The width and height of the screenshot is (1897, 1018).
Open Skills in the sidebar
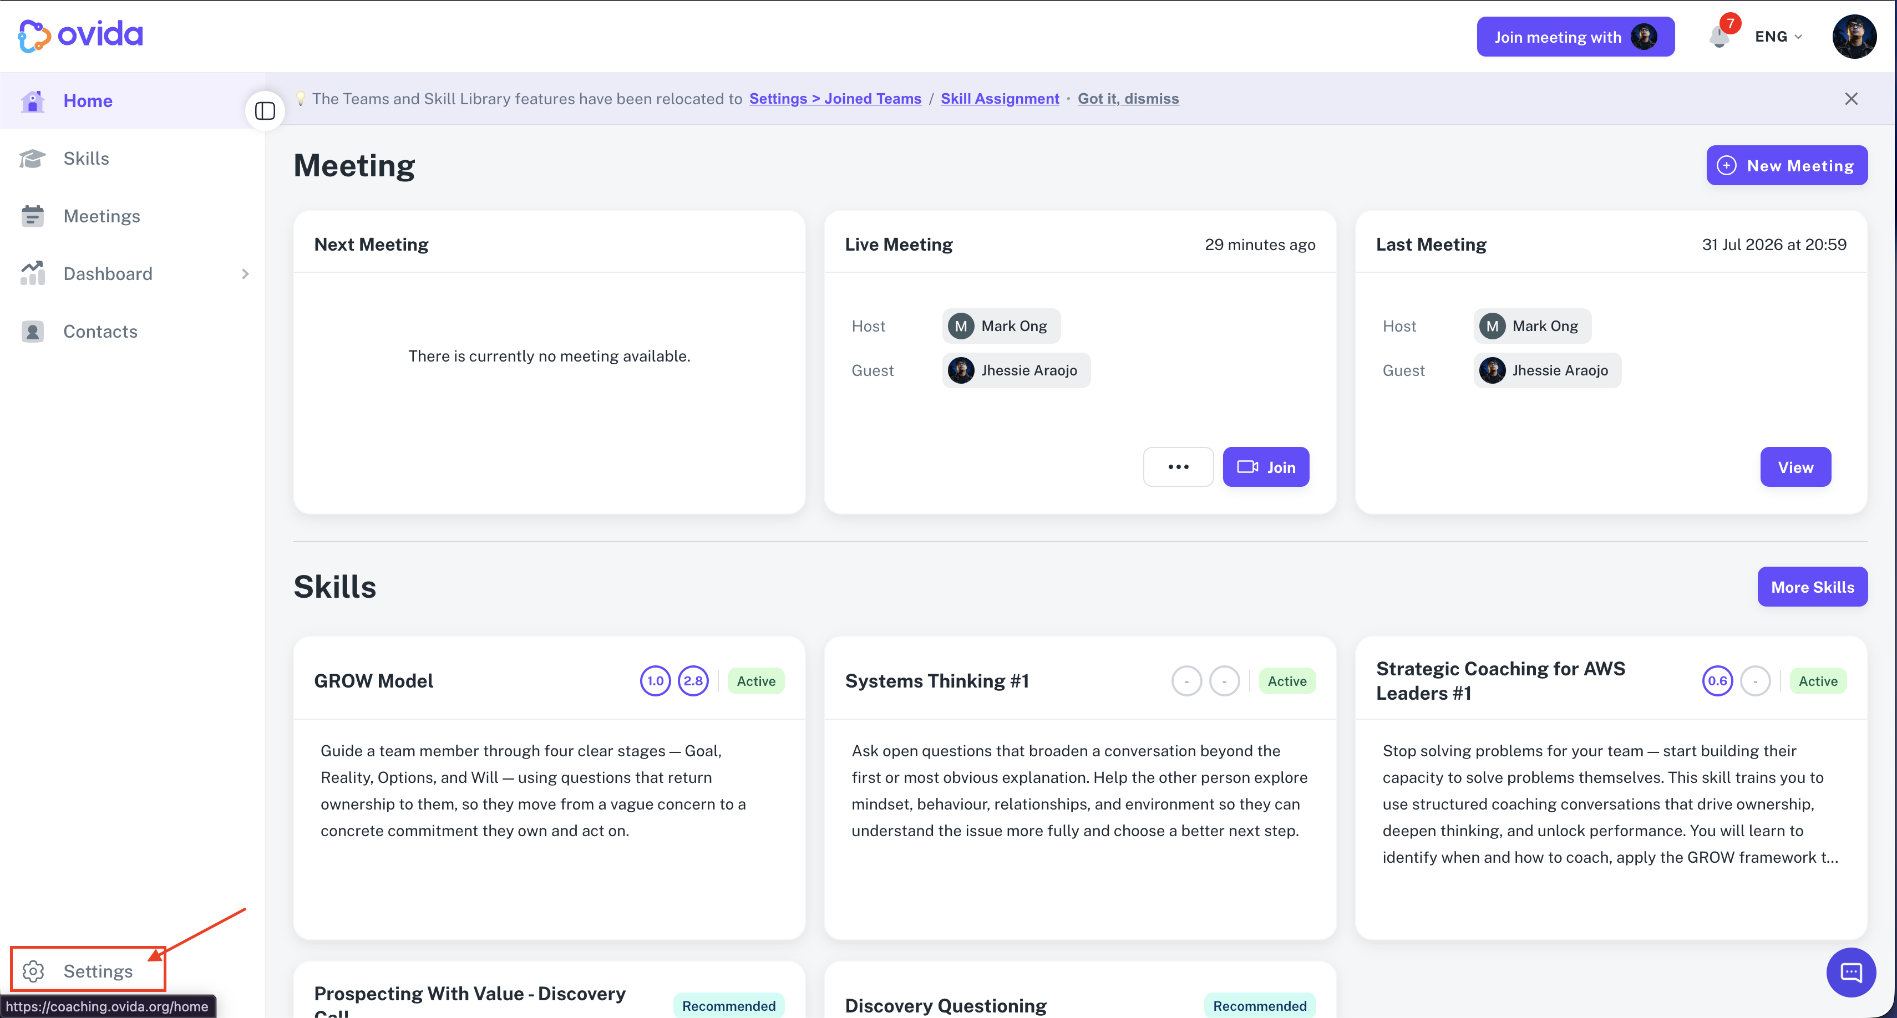pos(133,158)
